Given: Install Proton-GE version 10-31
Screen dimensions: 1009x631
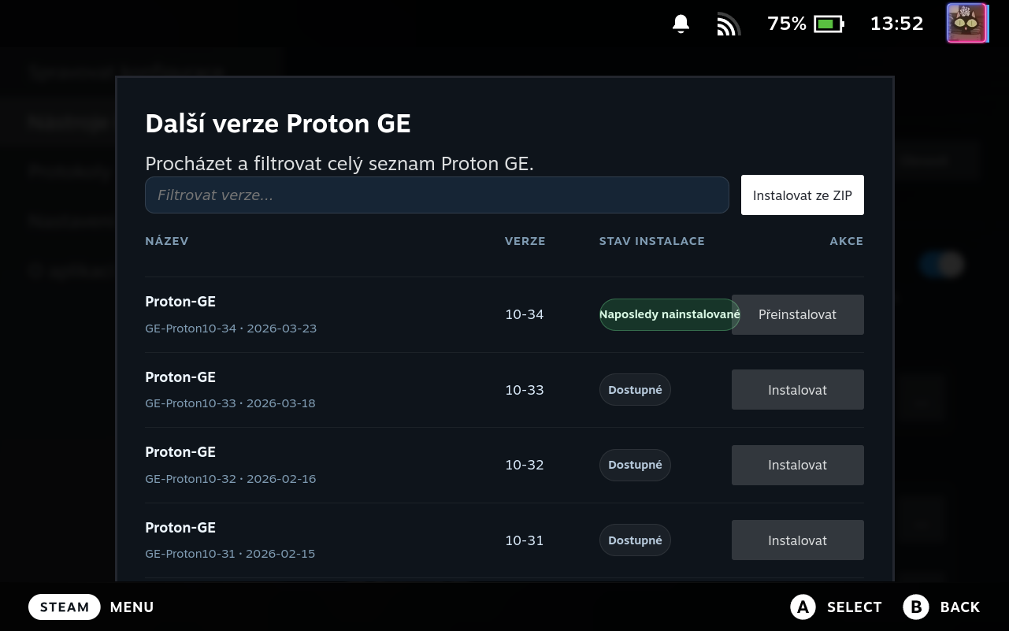Looking at the screenshot, I should 798,540.
